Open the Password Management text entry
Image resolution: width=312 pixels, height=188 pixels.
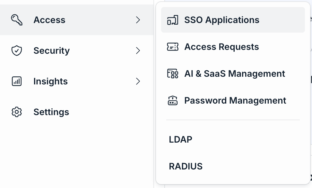[x=235, y=100]
